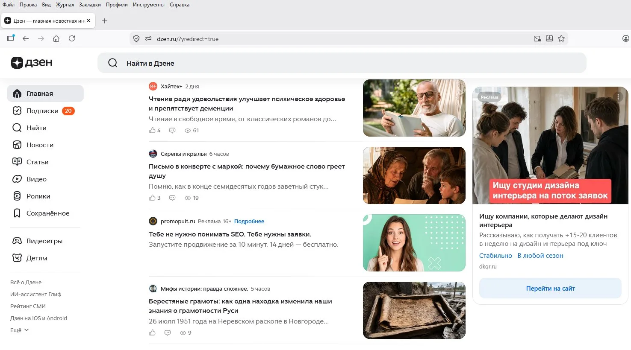Navigate back with the left arrow
Viewport: 631px width, 350px height.
click(x=26, y=38)
